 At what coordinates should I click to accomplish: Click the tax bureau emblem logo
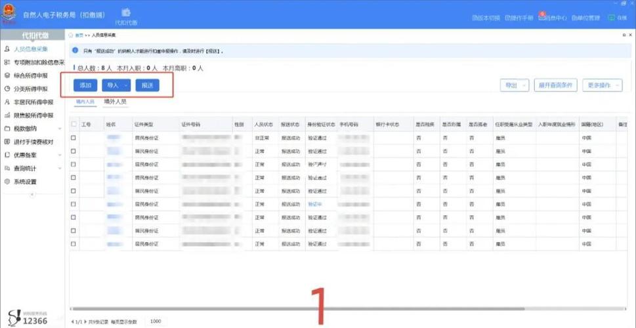[x=9, y=14]
